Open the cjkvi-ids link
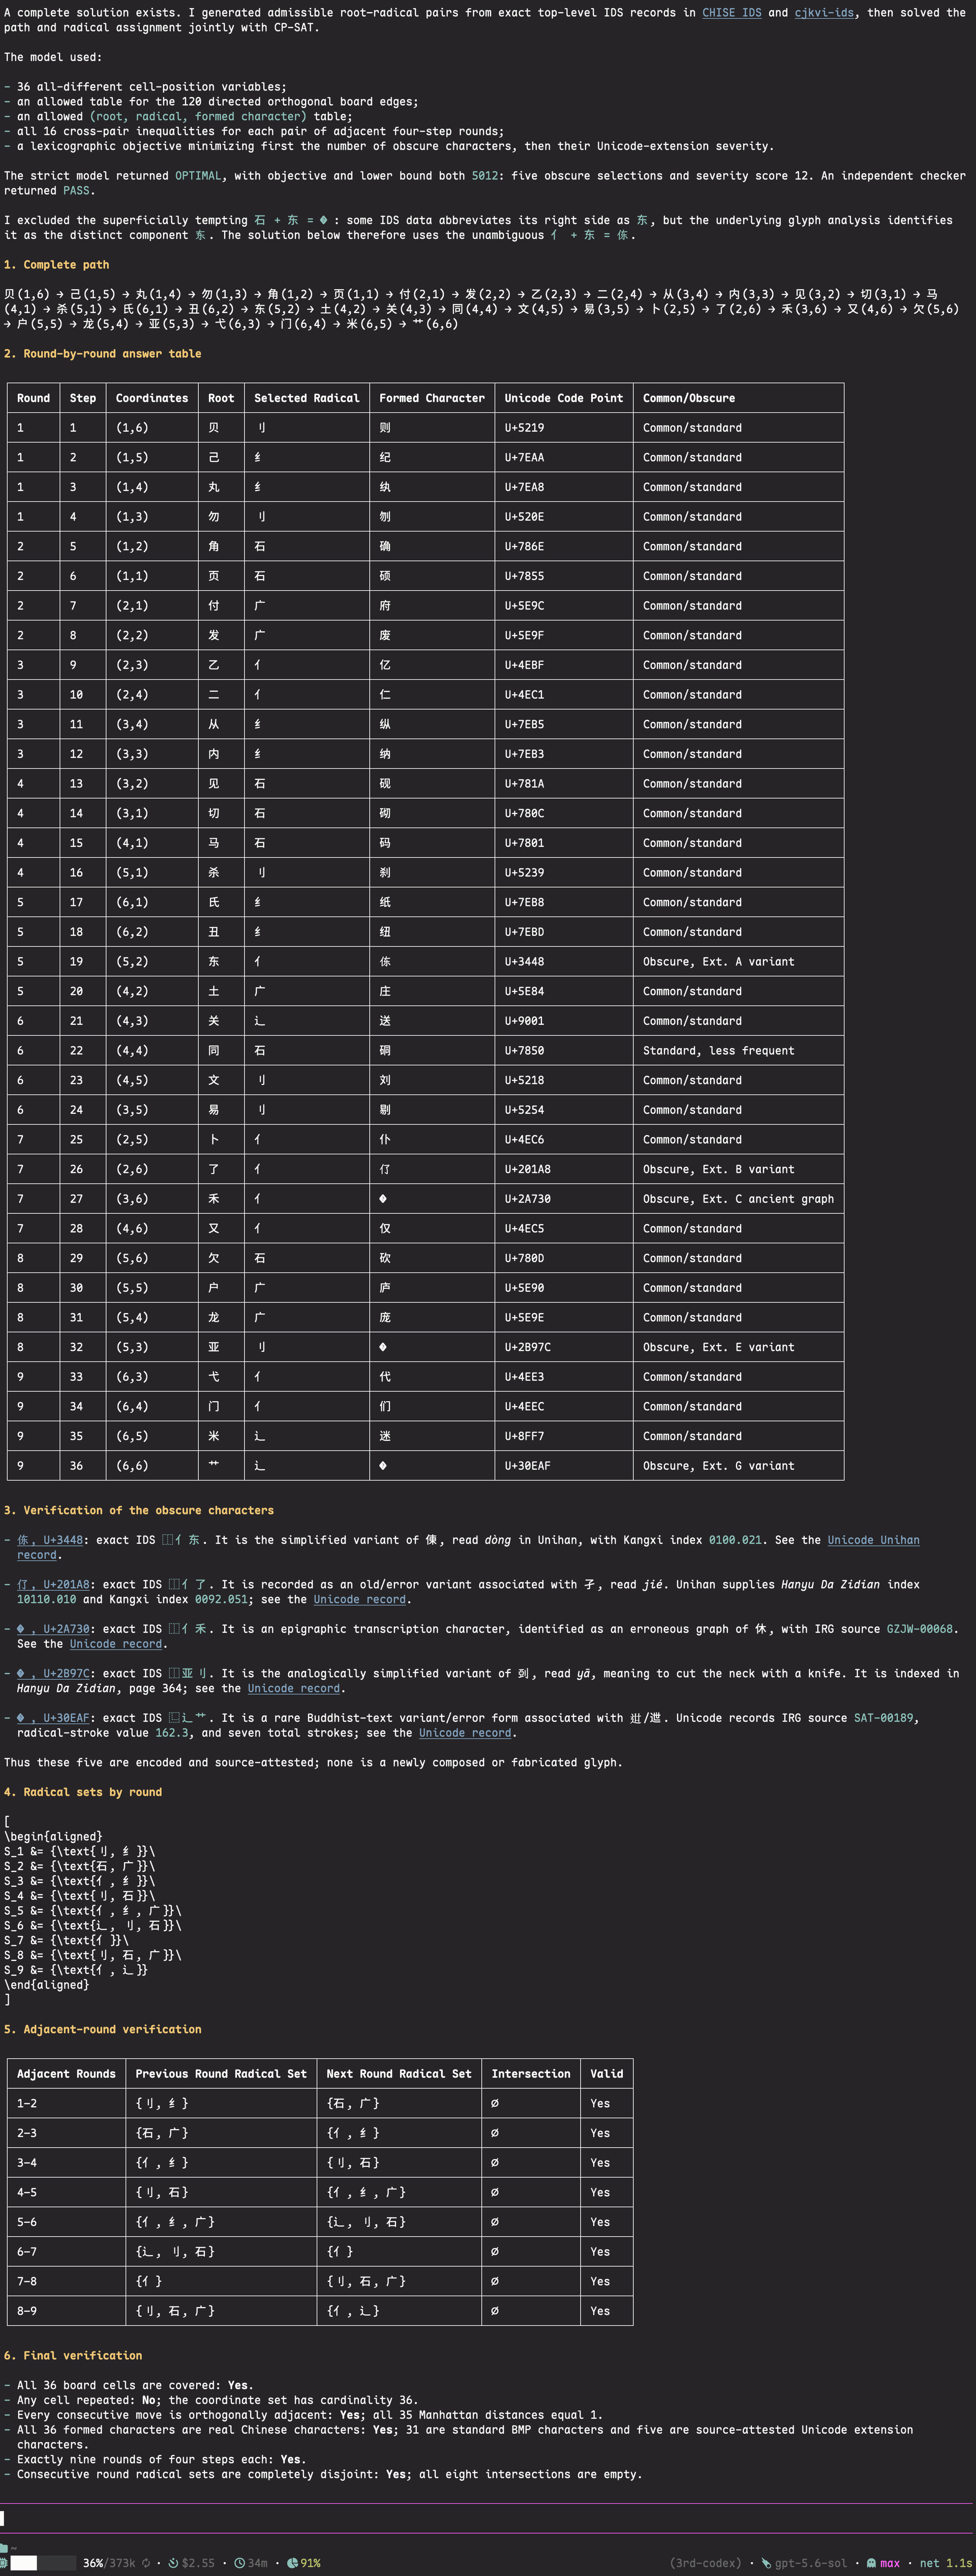Screen dimensions: 976x2576 825,12
